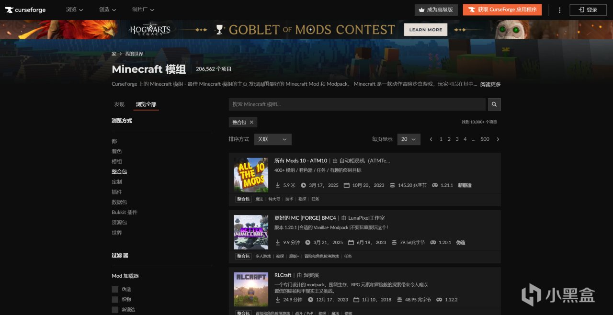Click the updated clock icon on ATM10 card

click(x=303, y=185)
